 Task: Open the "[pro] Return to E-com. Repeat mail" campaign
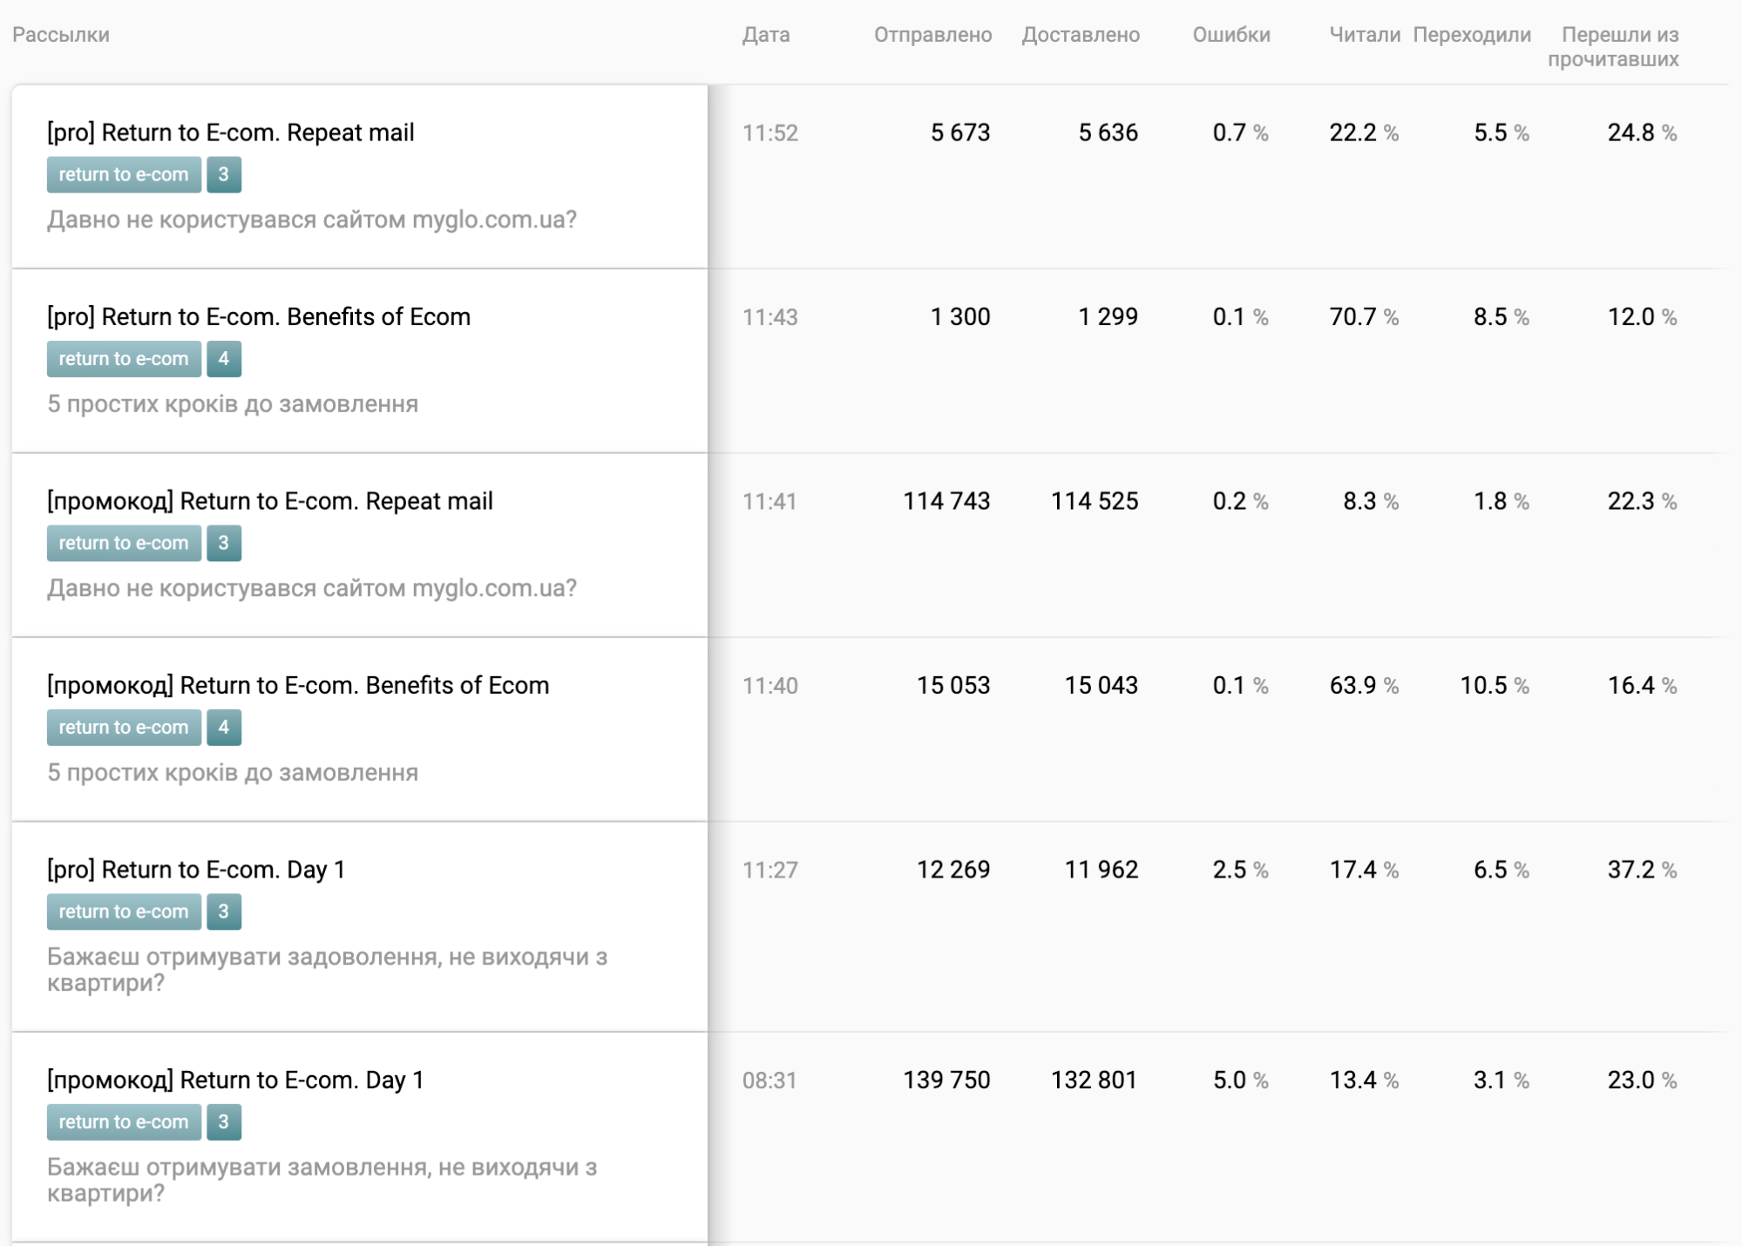click(x=230, y=132)
